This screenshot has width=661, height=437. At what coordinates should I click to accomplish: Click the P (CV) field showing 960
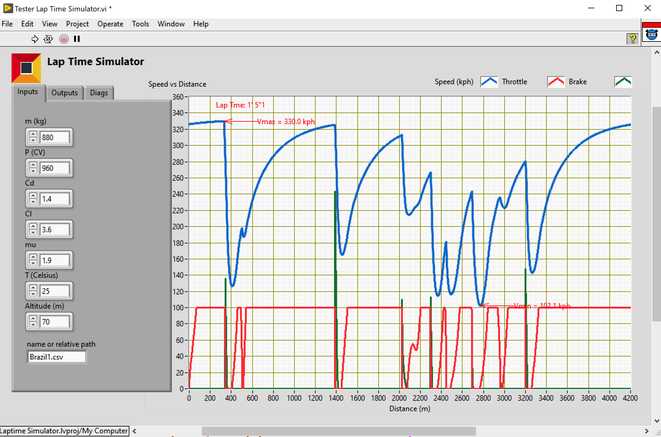coord(55,168)
